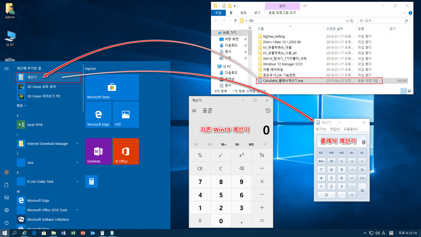This screenshot has height=237, width=421.
Task: Click the 9 key in classic calculator
Action: pyautogui.click(x=342, y=170)
